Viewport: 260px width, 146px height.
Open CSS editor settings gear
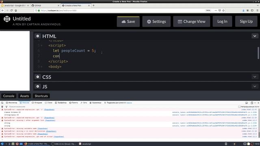pos(38,77)
